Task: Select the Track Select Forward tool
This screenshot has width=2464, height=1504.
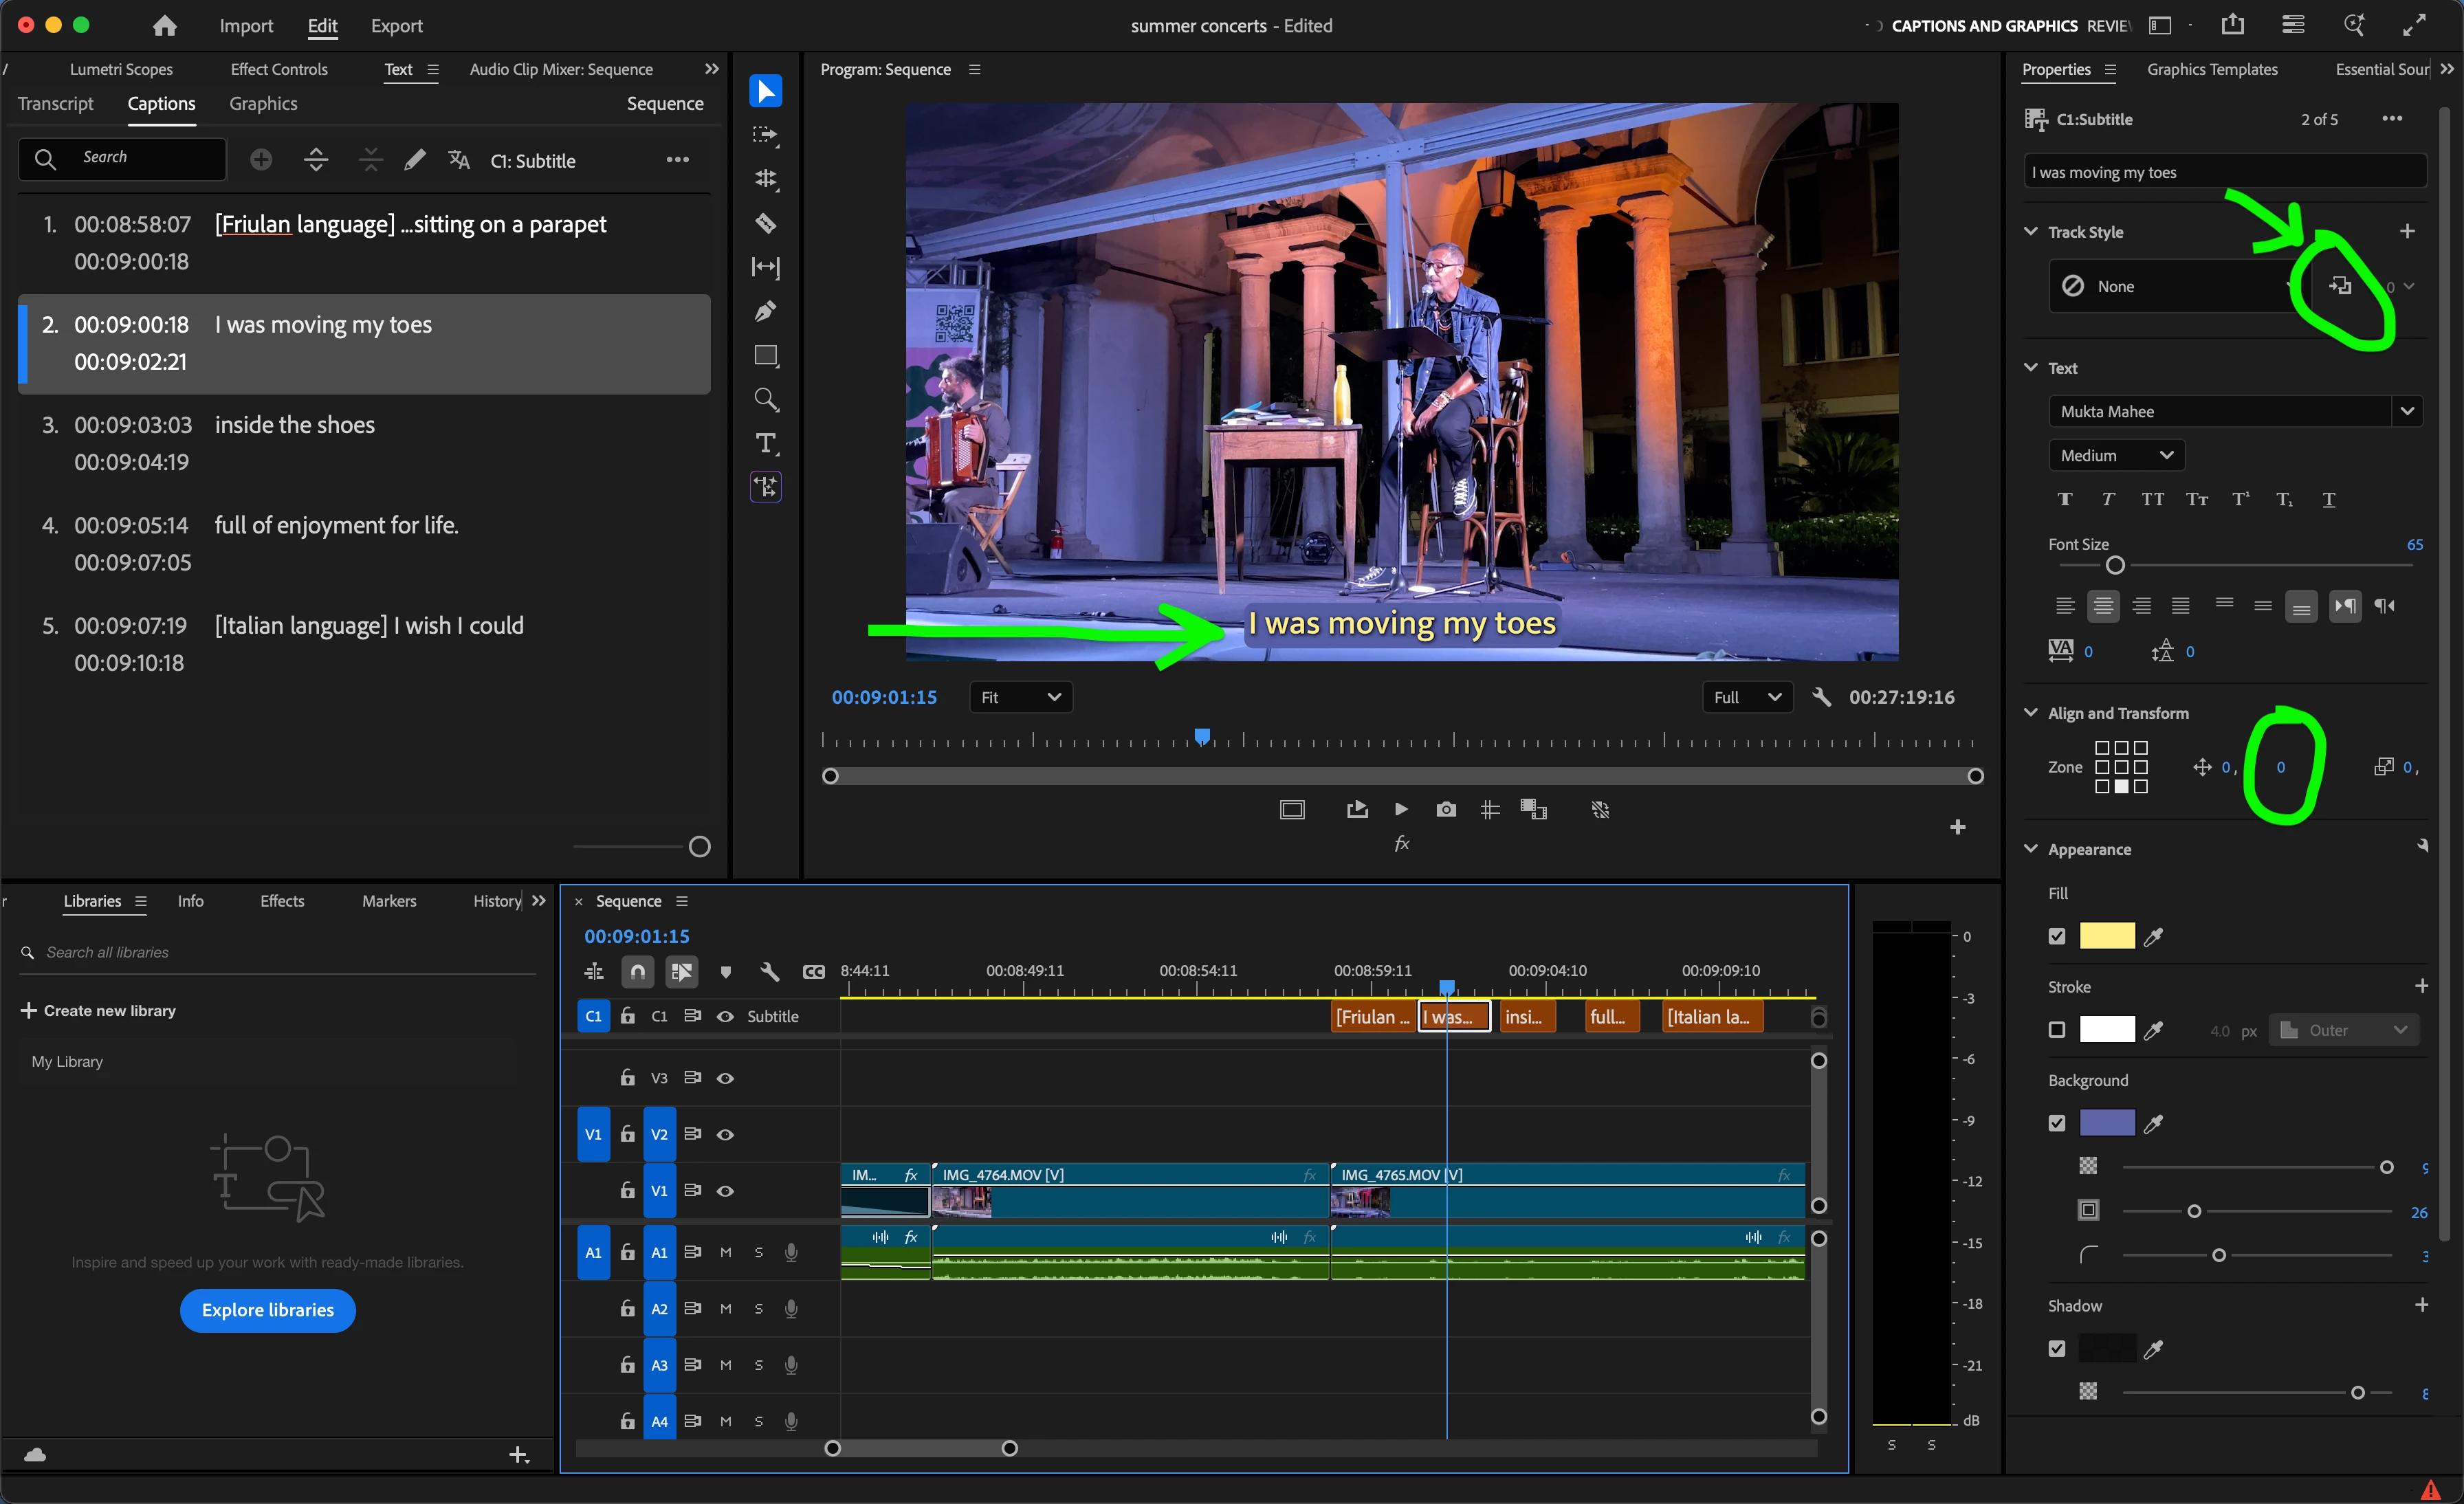Action: 765,135
